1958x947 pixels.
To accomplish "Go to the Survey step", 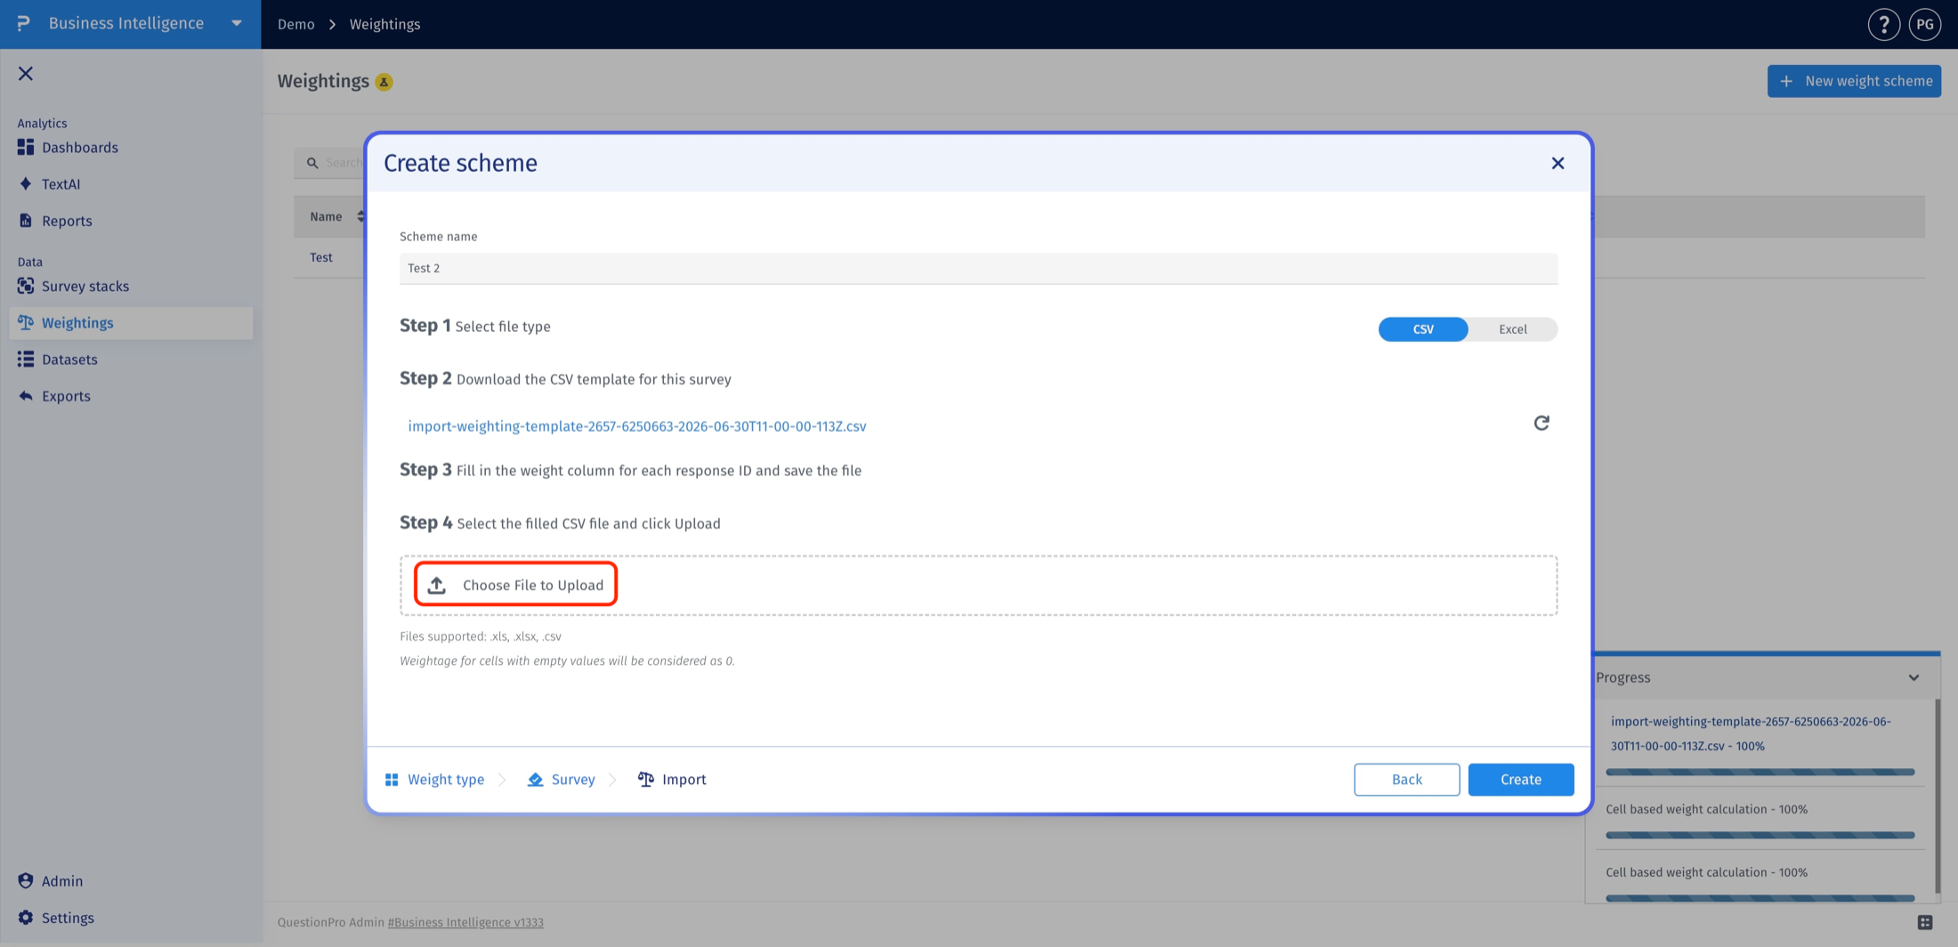I will pyautogui.click(x=572, y=779).
